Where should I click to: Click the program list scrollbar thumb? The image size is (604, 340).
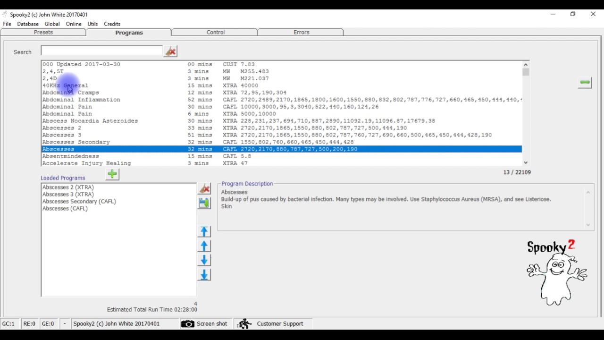[x=526, y=72]
